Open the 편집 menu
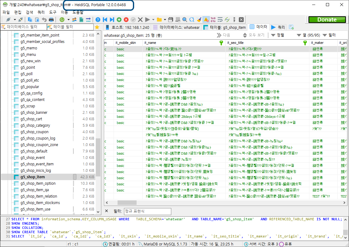Screen dimensions: 349x247 pos(18,12)
